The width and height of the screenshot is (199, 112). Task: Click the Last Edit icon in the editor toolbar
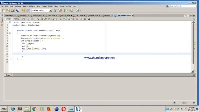[x=24, y=19]
